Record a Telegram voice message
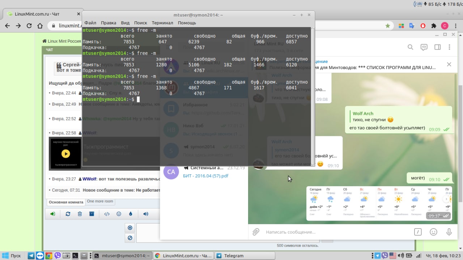This screenshot has height=260, width=463. click(x=449, y=232)
